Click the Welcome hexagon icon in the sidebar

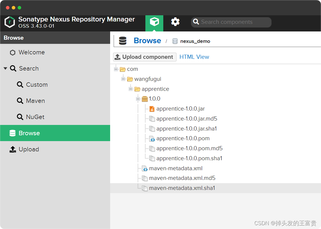pyautogui.click(x=13, y=53)
